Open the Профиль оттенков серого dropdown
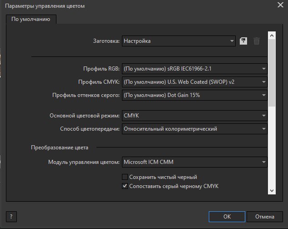The width and height of the screenshot is (288, 229). pos(195,95)
